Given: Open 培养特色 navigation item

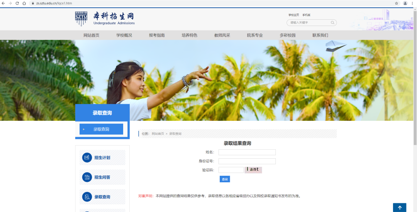Looking at the screenshot, I should [x=190, y=35].
